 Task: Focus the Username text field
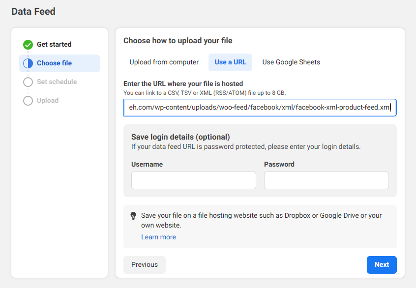coord(194,180)
